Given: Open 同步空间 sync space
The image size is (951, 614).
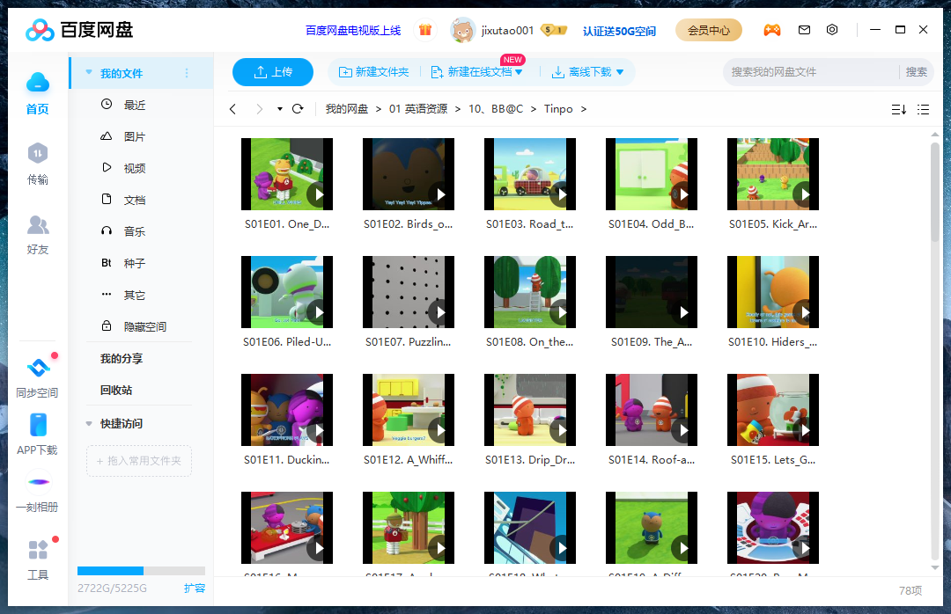Looking at the screenshot, I should point(38,378).
